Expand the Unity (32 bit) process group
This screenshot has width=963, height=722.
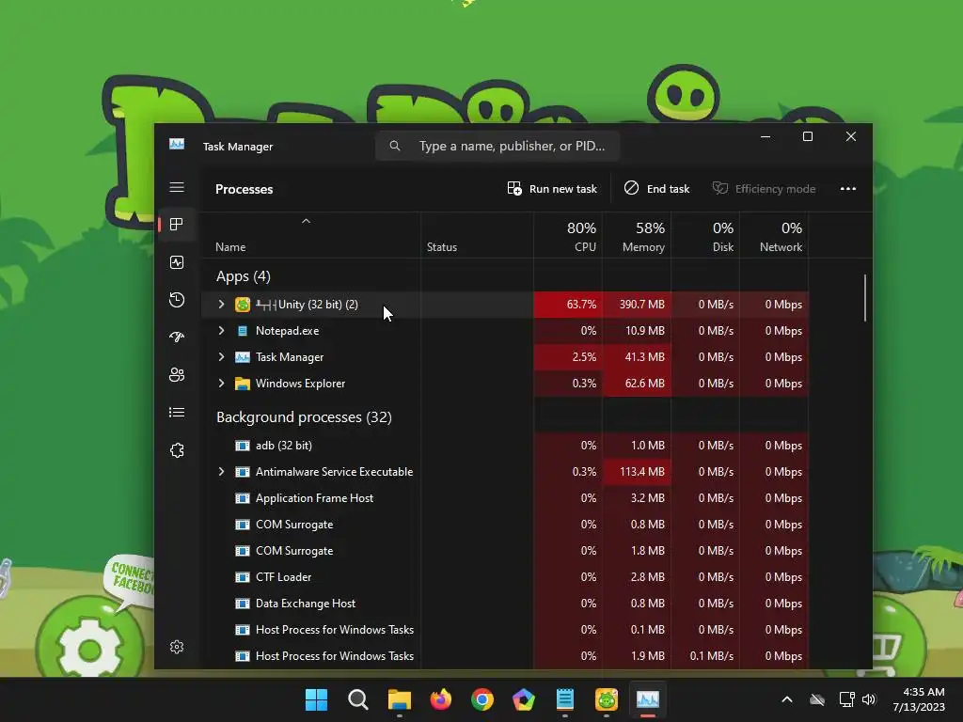click(221, 305)
